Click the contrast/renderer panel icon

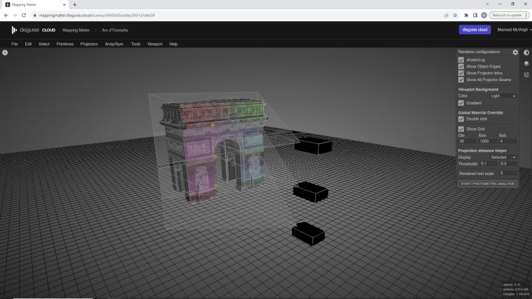tap(527, 52)
